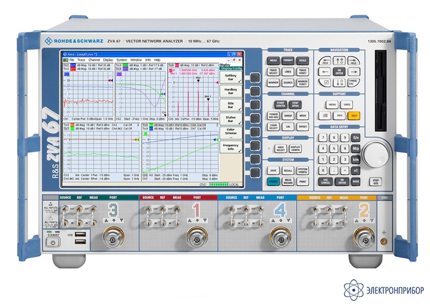Toggle the Title Bar softkey
Viewport: 430px width, 307px height.
pos(230,105)
